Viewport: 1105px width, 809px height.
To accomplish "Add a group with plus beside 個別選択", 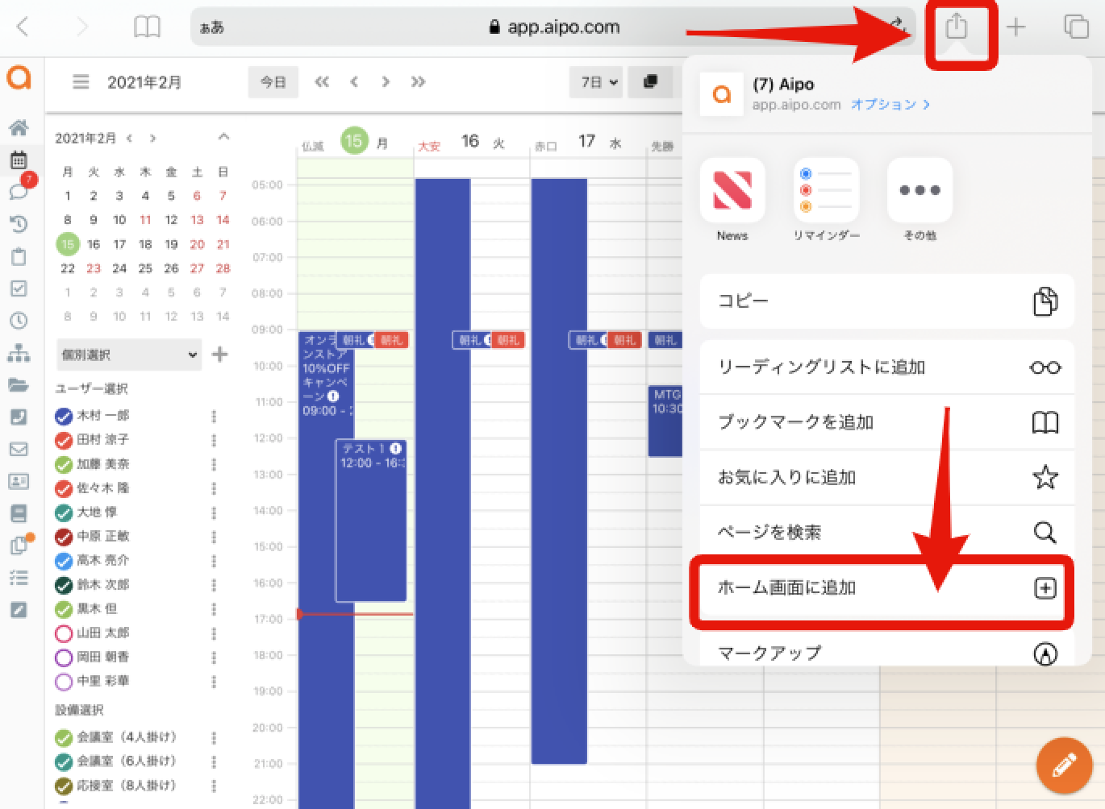I will 219,354.
